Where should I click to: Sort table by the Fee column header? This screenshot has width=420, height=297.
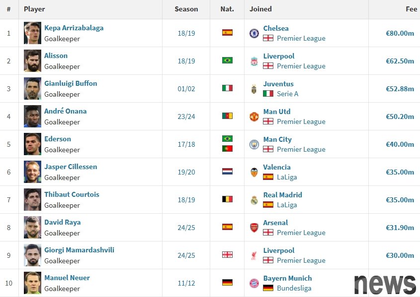411,9
